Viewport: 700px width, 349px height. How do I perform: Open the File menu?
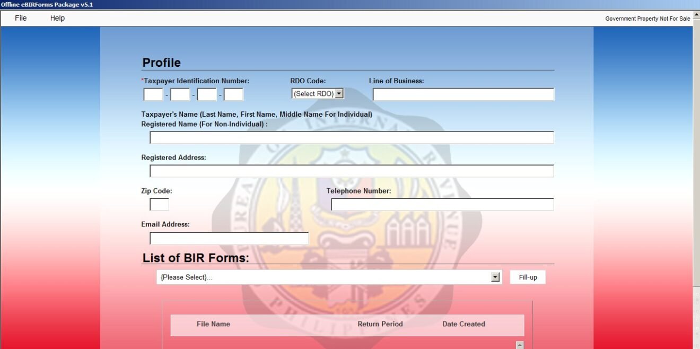point(21,18)
